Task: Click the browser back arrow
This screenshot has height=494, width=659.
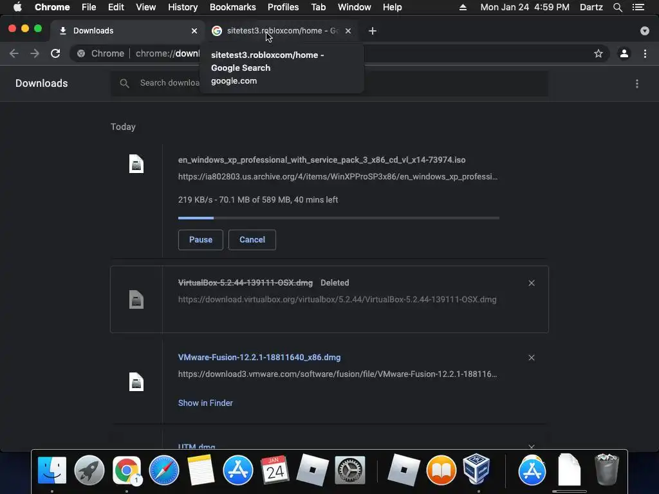Action: (14, 53)
